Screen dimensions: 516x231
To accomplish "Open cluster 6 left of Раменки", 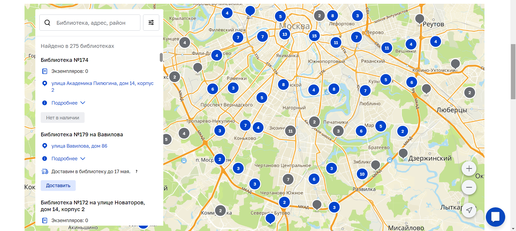I will tap(213, 89).
